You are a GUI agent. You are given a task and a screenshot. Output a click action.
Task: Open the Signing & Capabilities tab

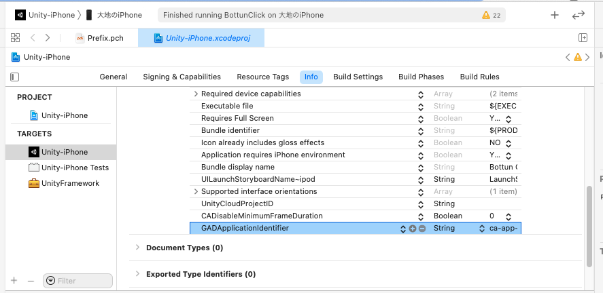point(182,77)
